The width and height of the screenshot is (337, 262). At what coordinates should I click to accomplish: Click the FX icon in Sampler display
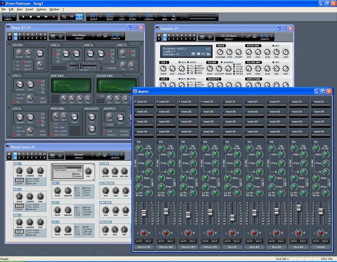point(204,53)
